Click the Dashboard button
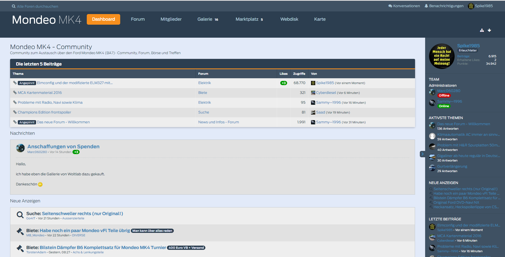The image size is (505, 257). pos(103,19)
